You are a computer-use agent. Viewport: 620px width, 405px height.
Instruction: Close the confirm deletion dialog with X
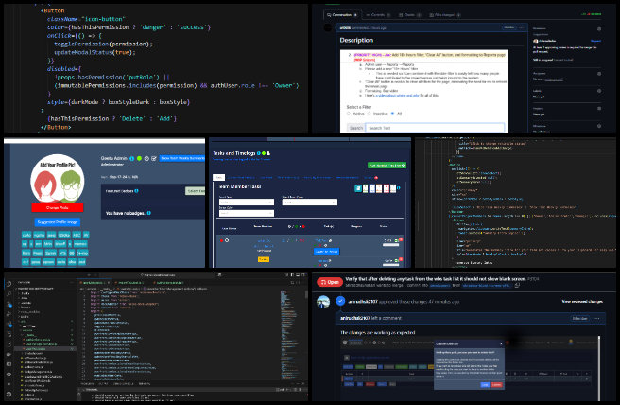point(501,344)
